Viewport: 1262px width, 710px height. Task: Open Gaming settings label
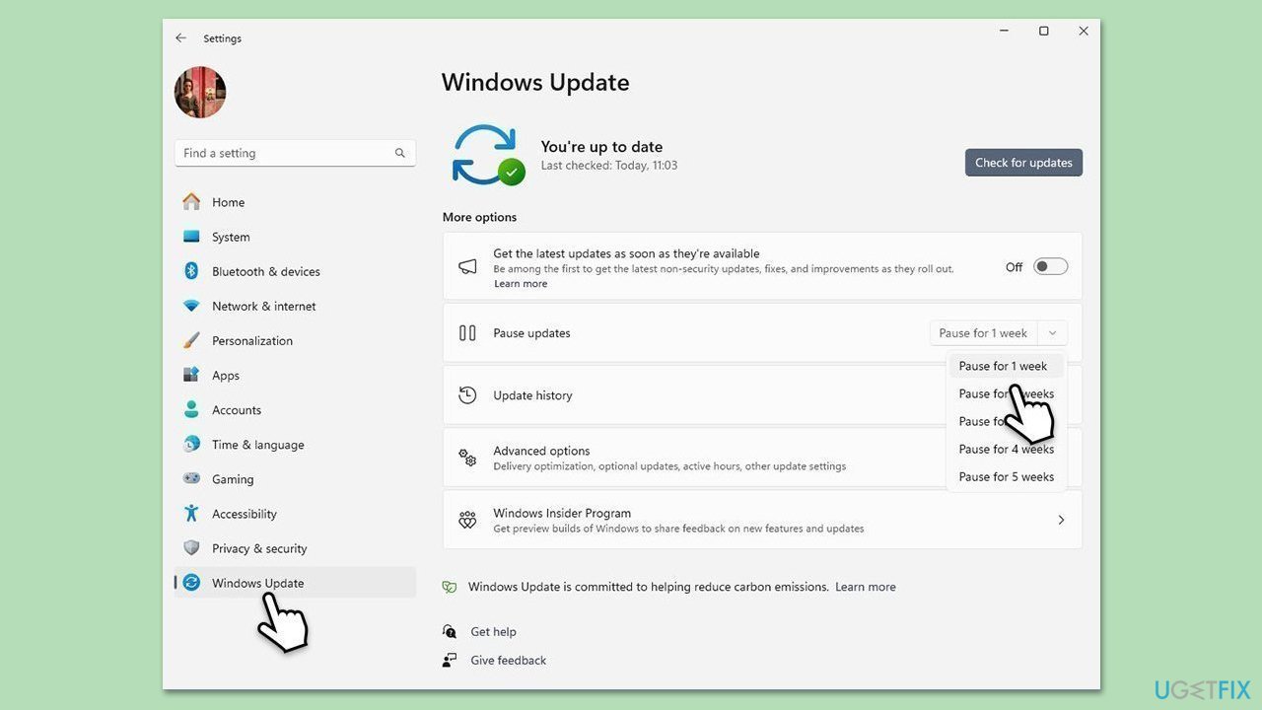tap(233, 479)
